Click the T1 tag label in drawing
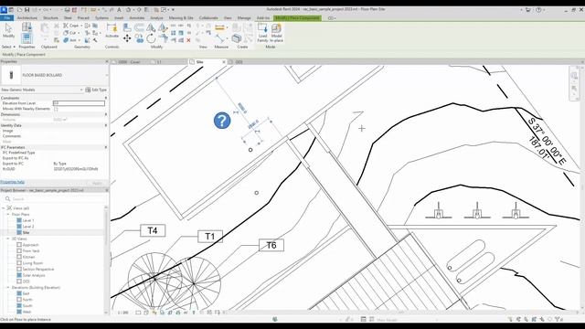Image resolution: width=585 pixels, height=329 pixels. coord(210,236)
